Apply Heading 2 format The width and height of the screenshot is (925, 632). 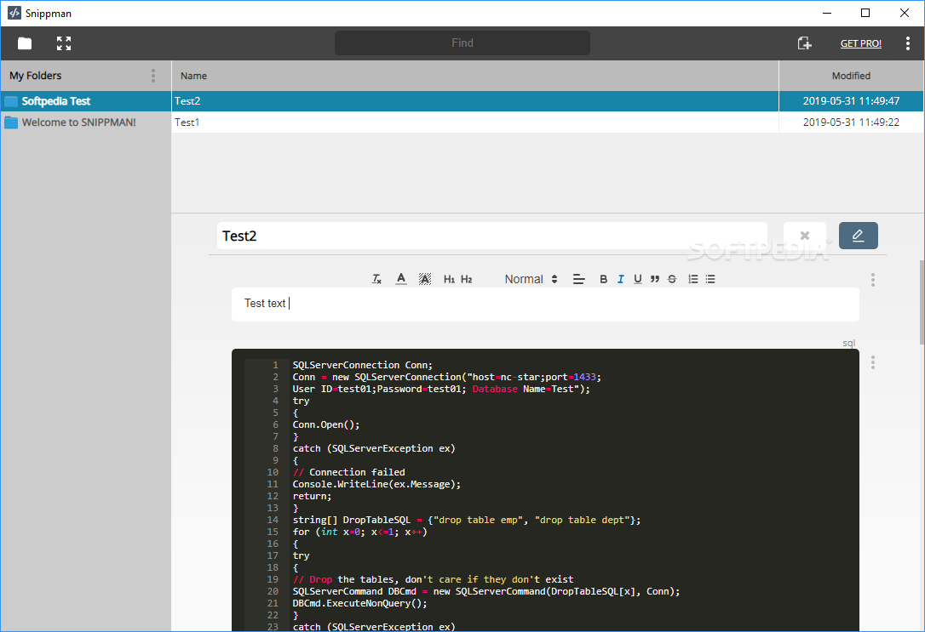click(x=467, y=279)
